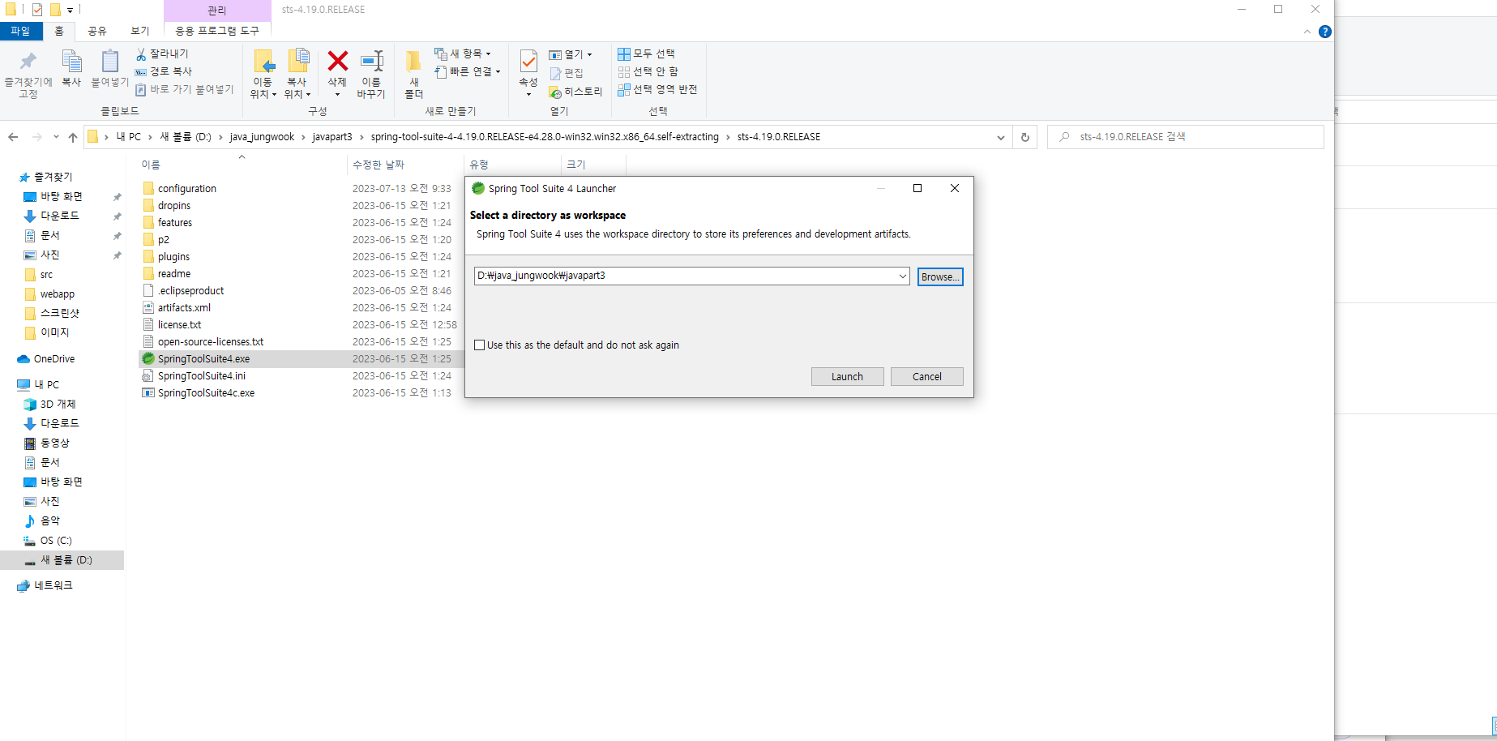
Task: Click the red Delete X icon
Action: [337, 62]
